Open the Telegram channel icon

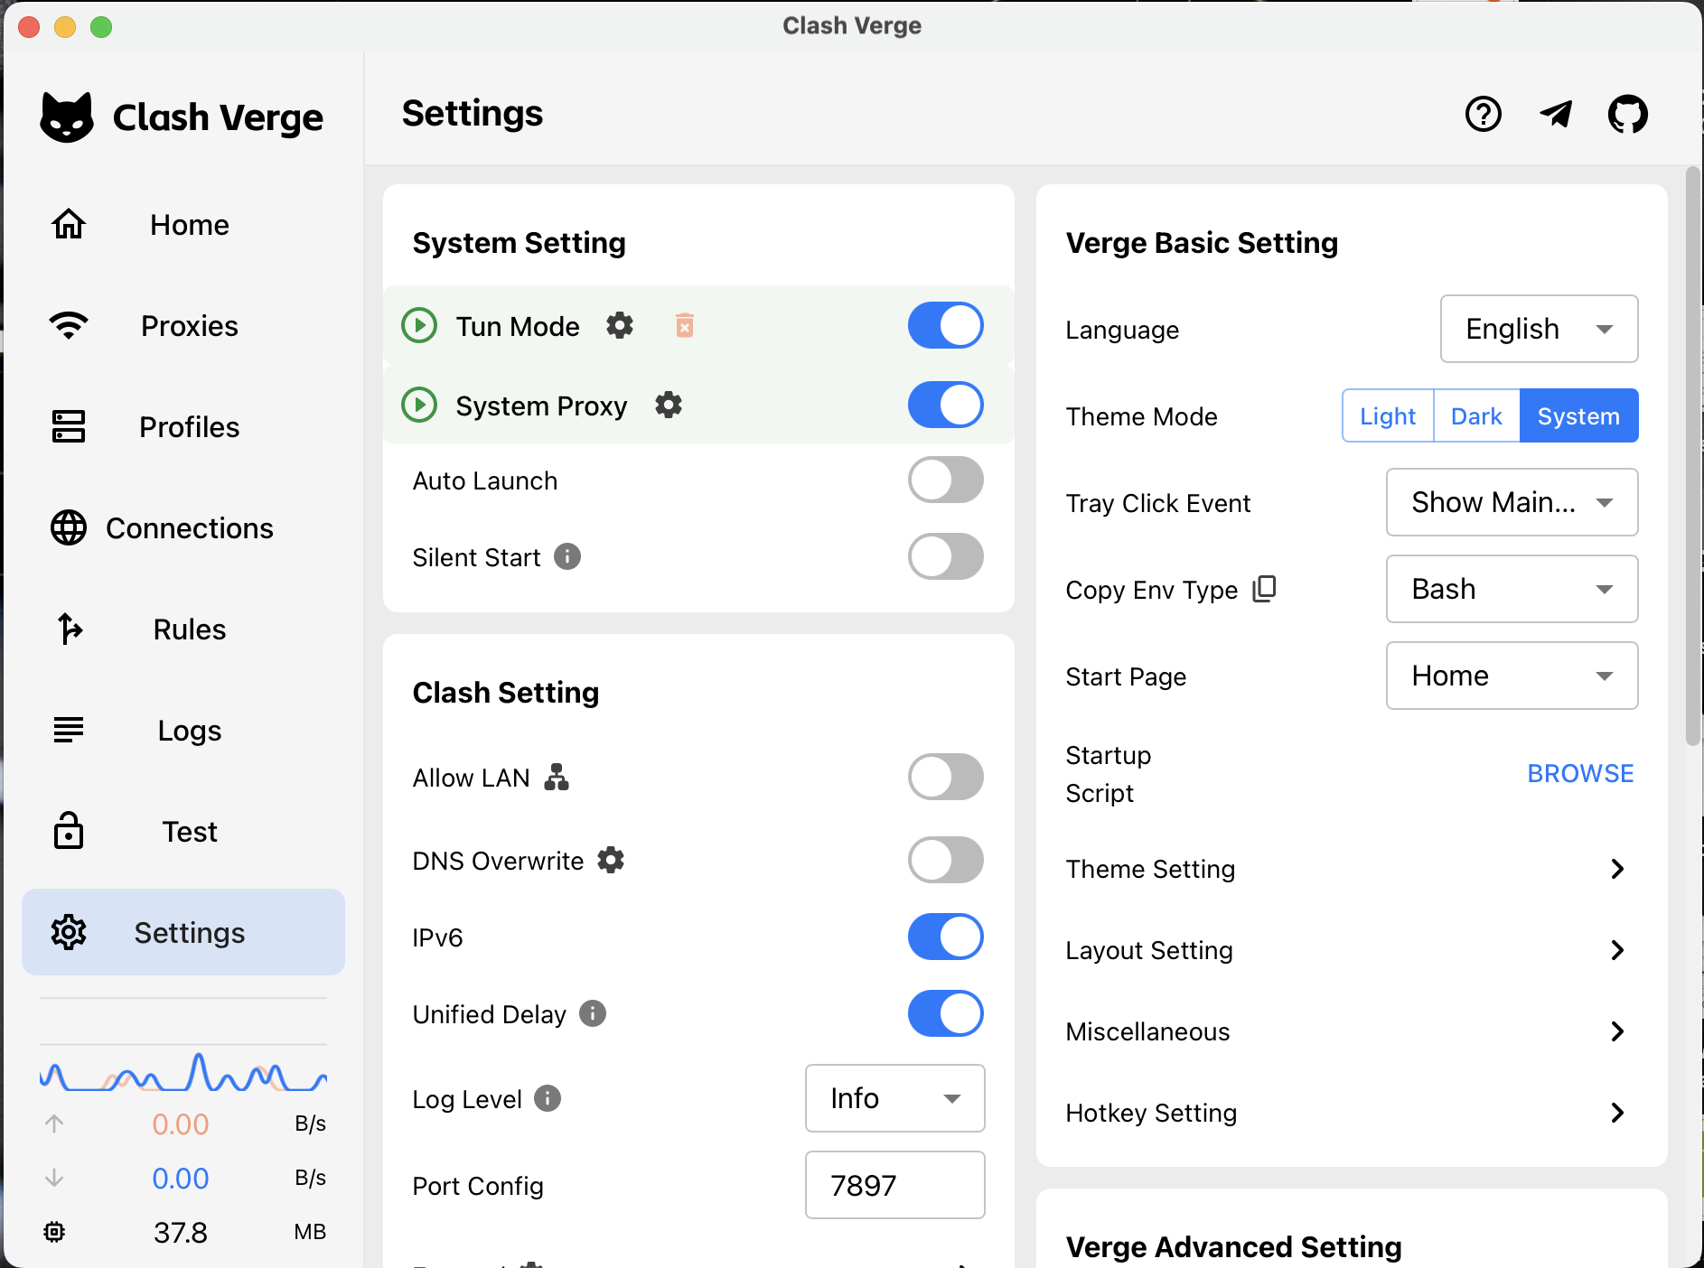click(x=1556, y=115)
